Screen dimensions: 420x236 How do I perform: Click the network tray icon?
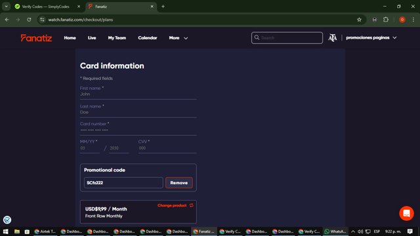click(x=368, y=231)
